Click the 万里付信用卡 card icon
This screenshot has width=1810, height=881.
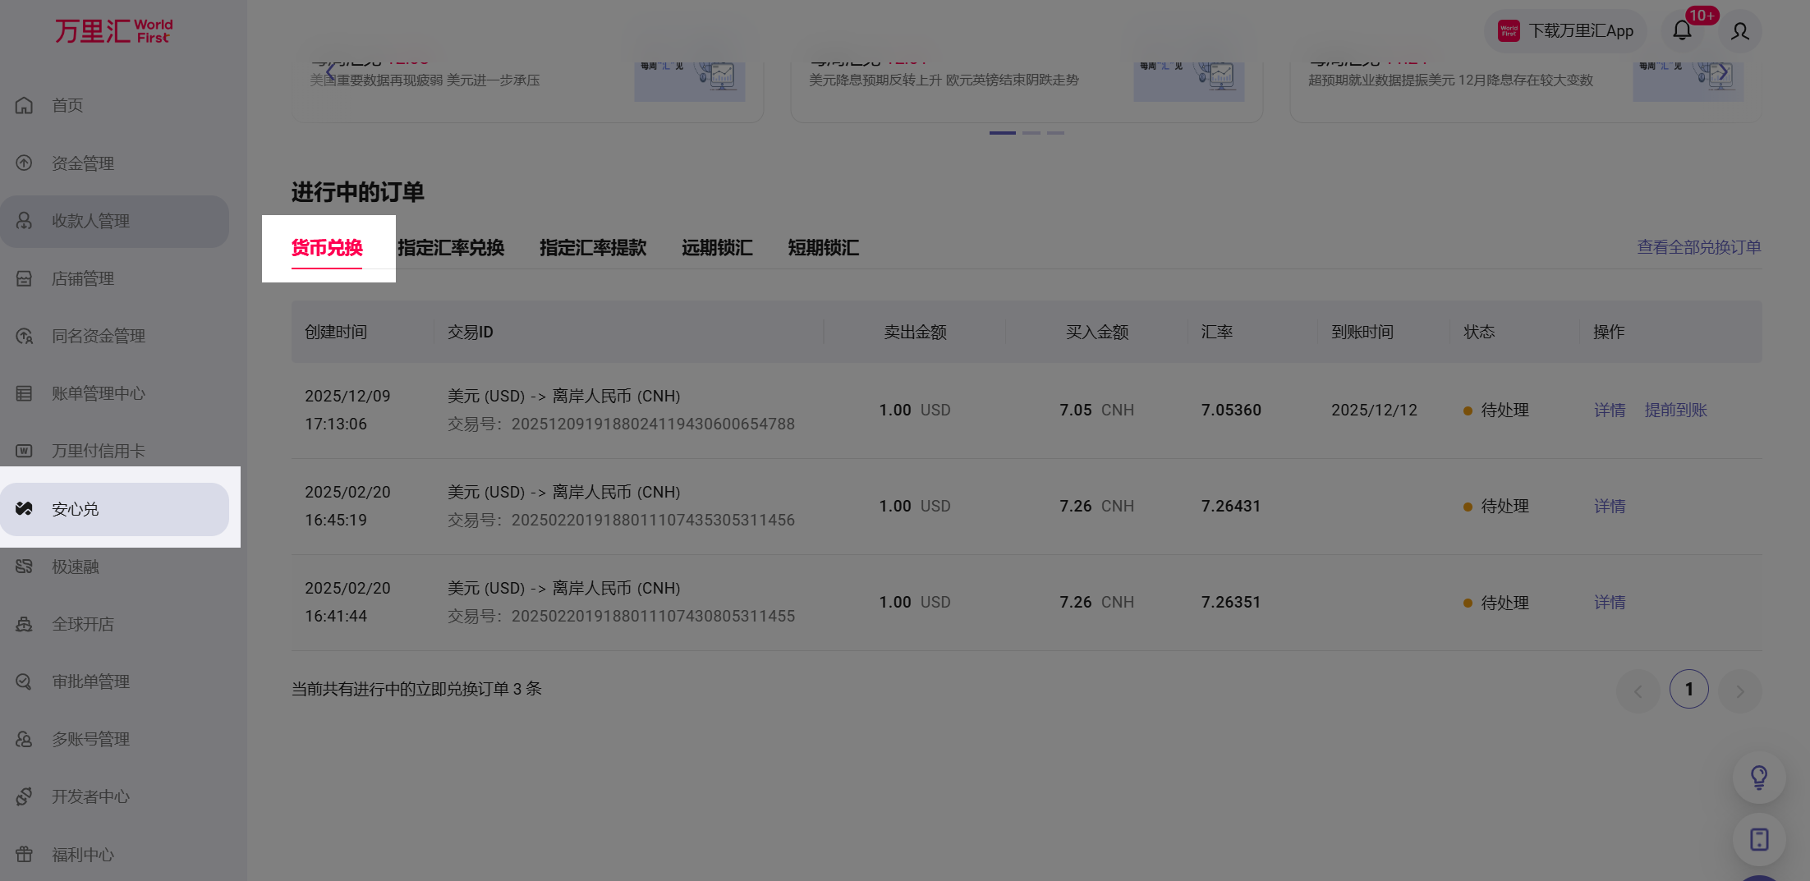[x=25, y=451]
